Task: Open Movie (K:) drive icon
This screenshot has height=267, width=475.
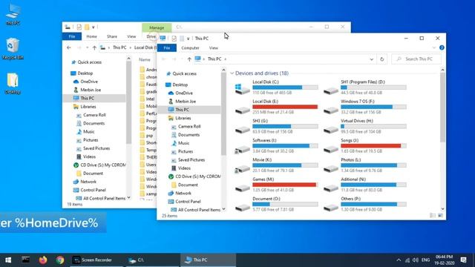Action: [x=243, y=168]
